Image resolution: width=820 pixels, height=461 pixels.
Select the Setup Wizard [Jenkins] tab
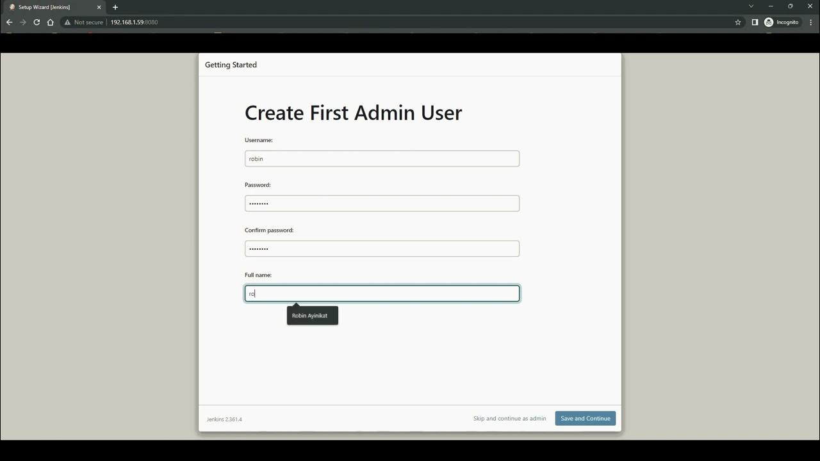[x=55, y=7]
